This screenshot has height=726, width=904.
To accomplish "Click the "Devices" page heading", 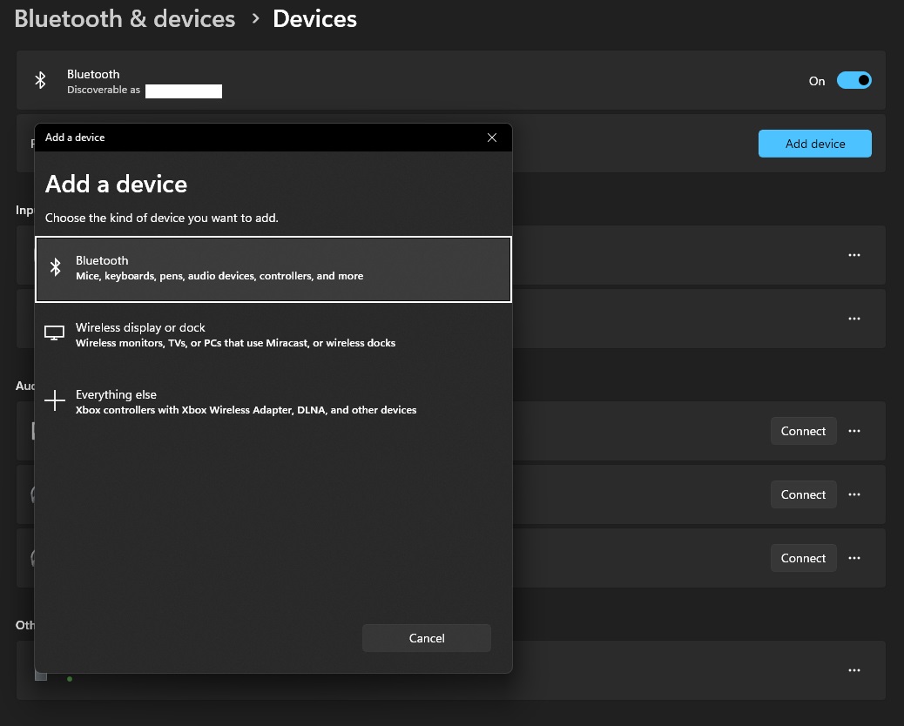I will point(314,18).
